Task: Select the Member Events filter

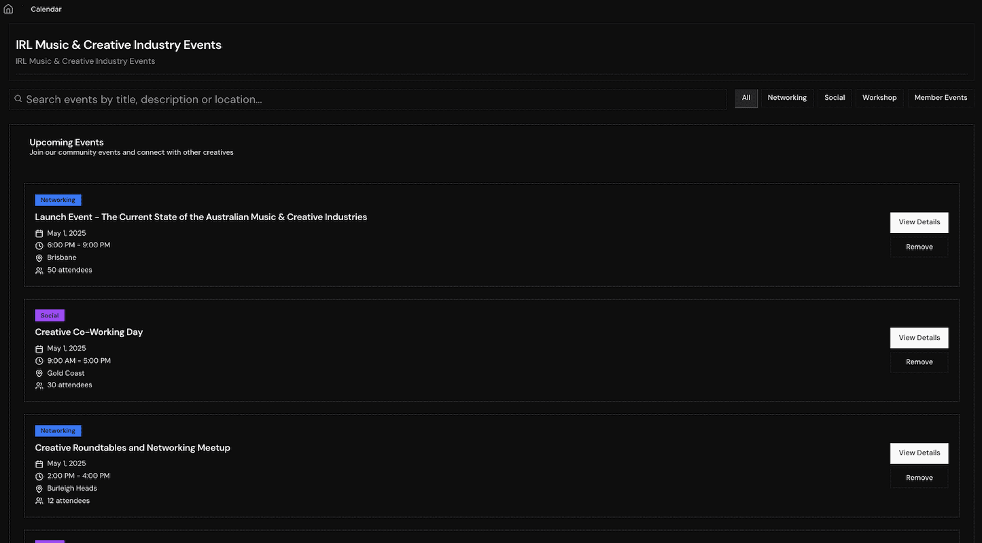Action: (x=941, y=98)
